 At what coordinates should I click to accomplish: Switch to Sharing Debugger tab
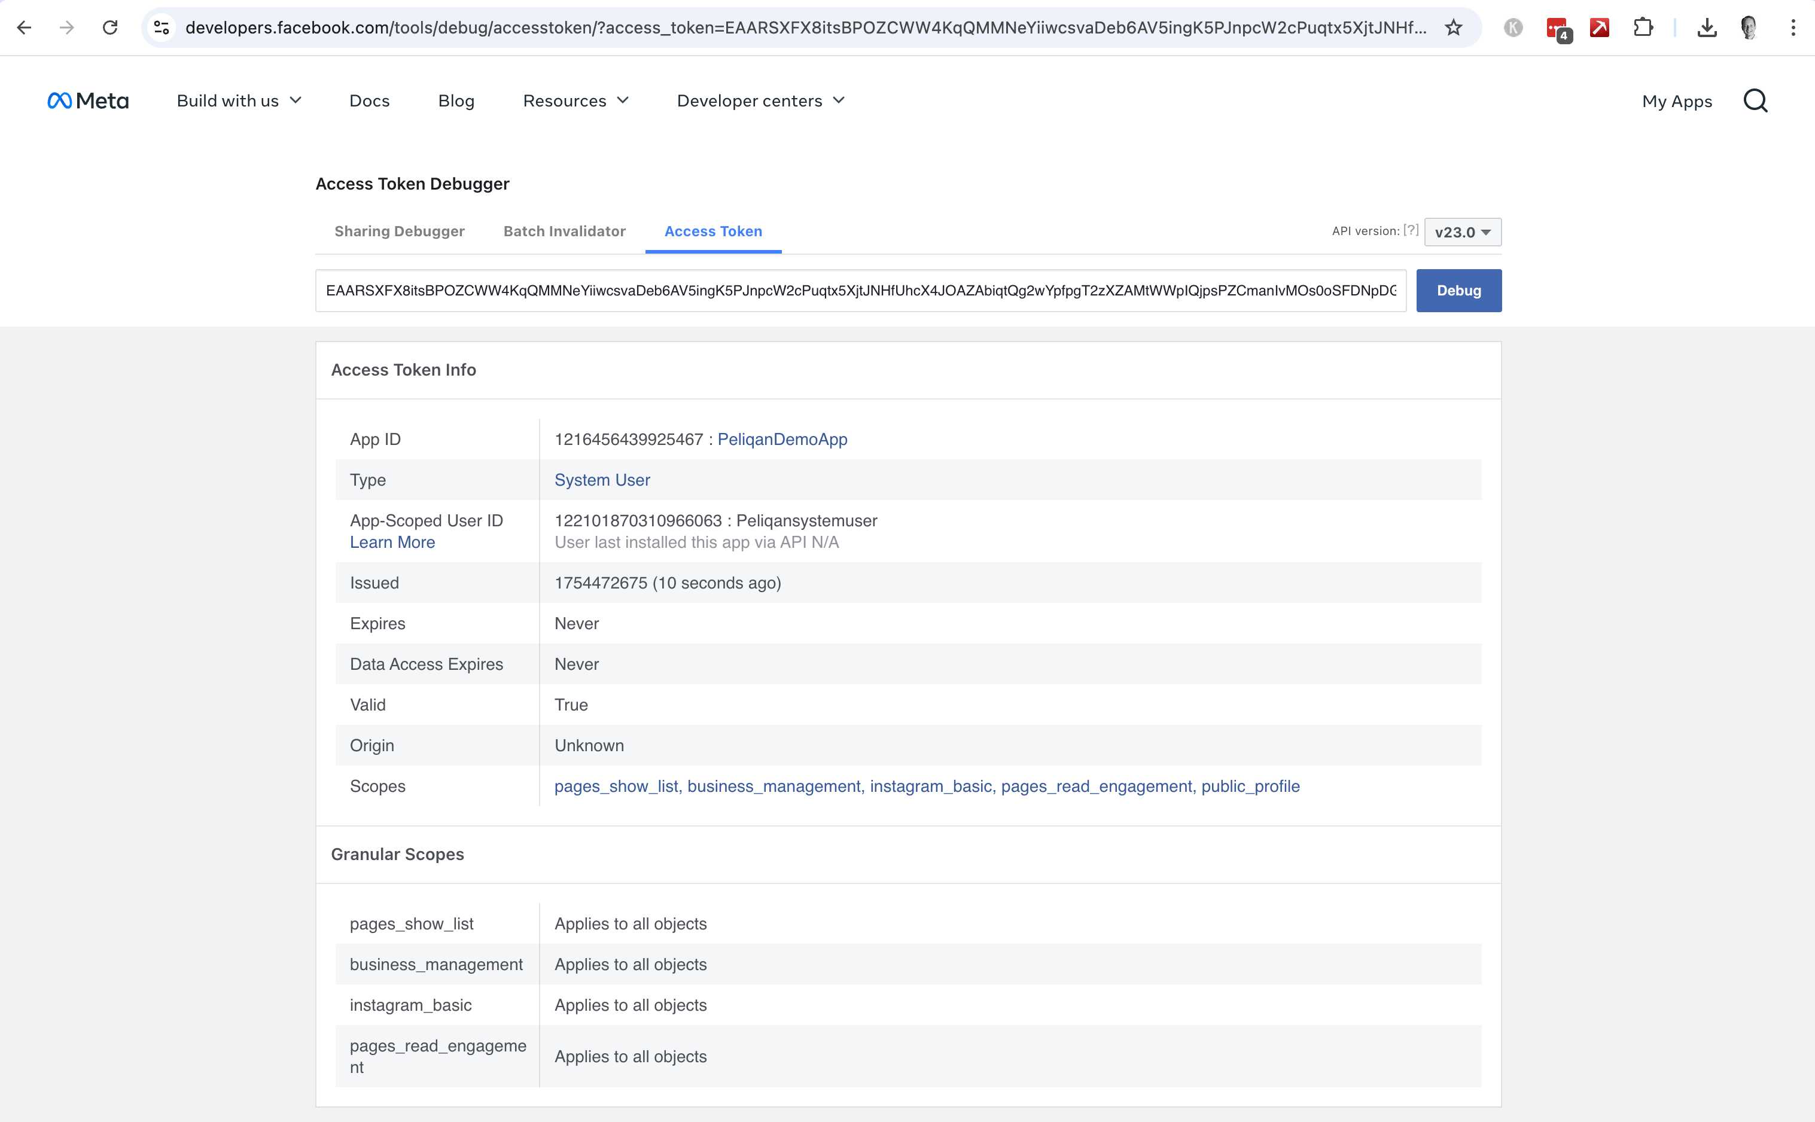[x=399, y=231]
